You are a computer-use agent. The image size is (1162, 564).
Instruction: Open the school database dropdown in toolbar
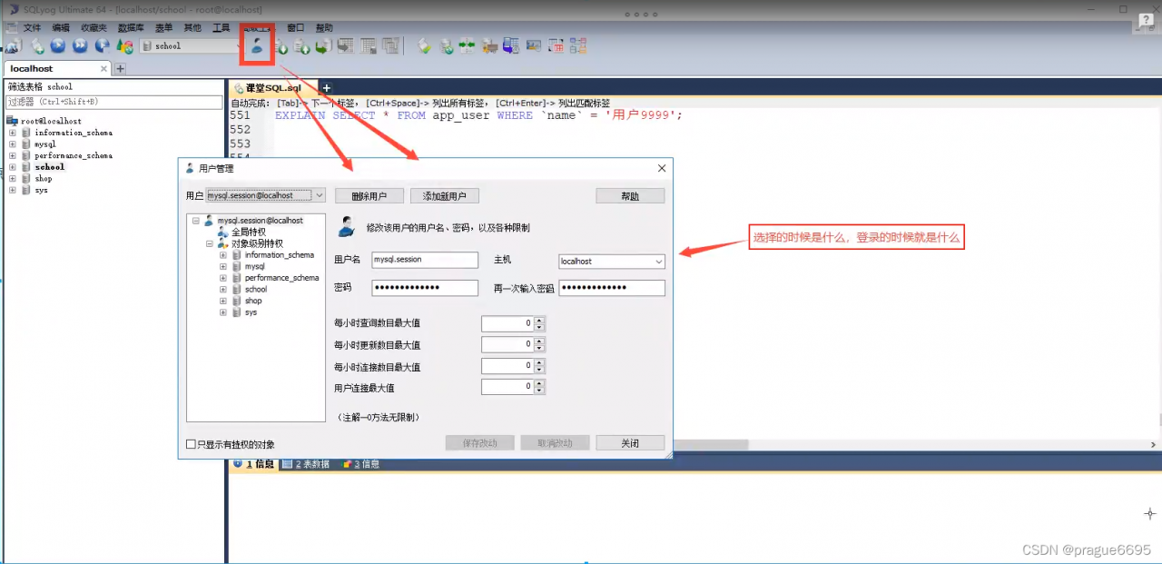(191, 45)
